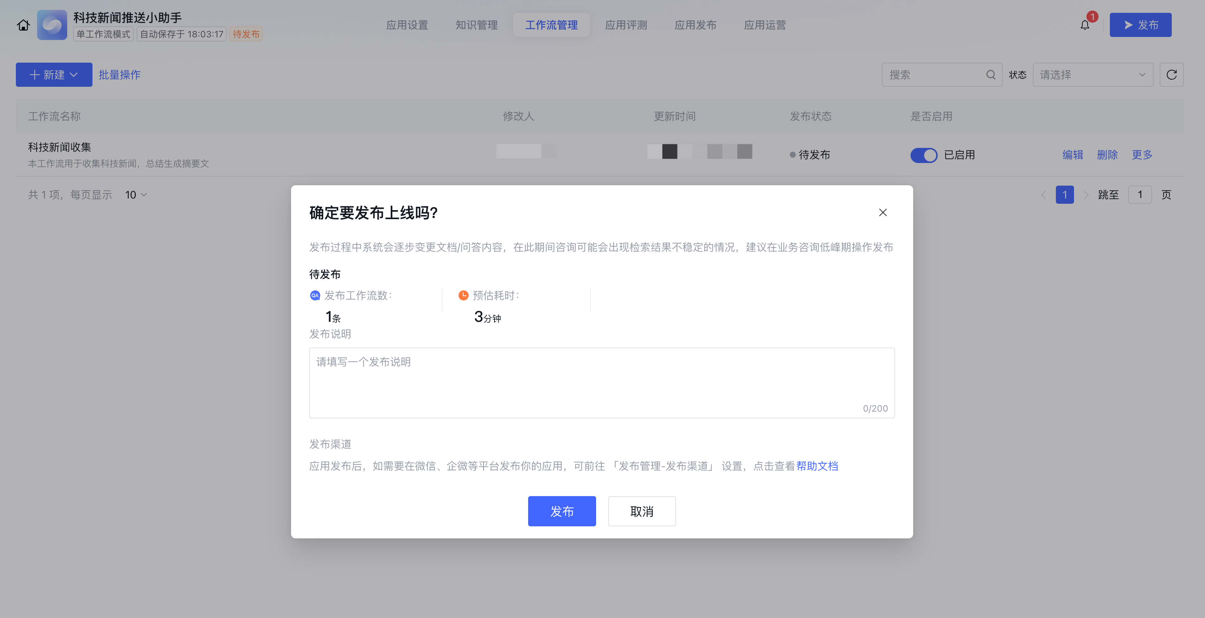Open the 帮助文档 link
The width and height of the screenshot is (1205, 618).
(x=817, y=466)
